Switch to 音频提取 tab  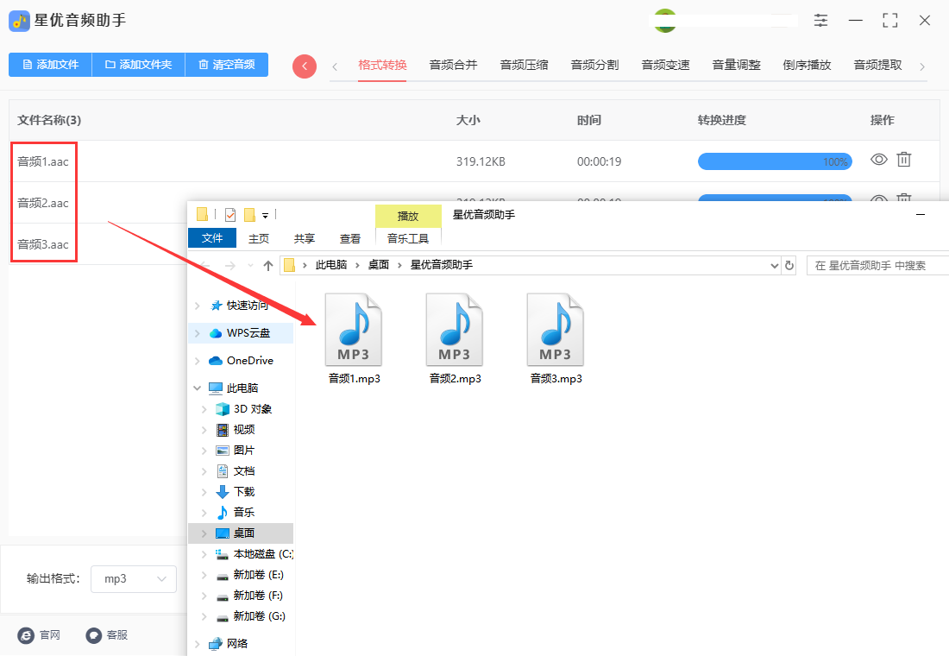877,66
